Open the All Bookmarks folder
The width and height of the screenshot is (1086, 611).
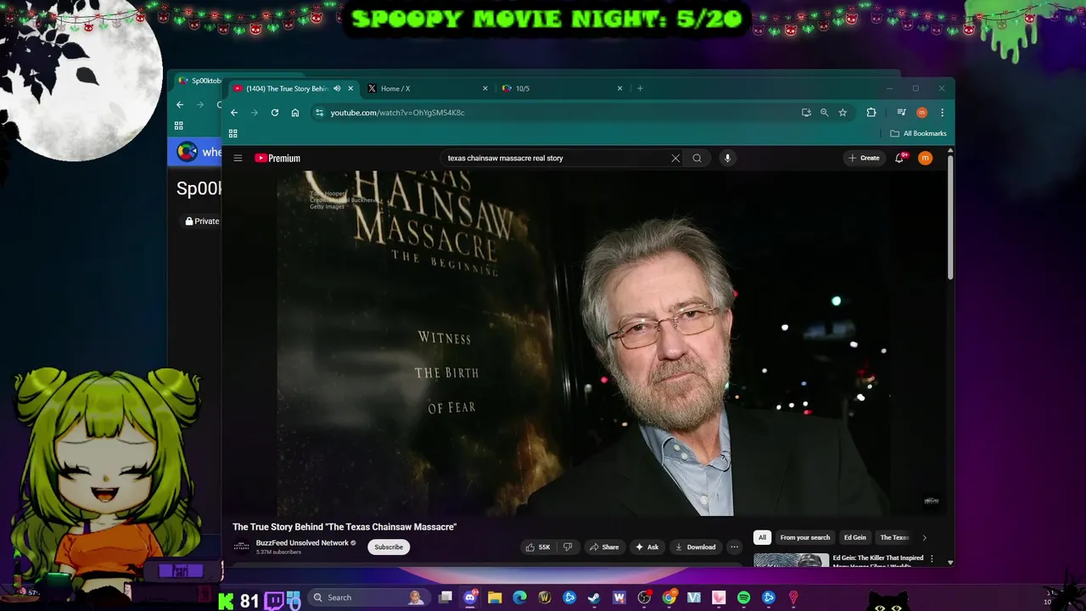pyautogui.click(x=918, y=133)
